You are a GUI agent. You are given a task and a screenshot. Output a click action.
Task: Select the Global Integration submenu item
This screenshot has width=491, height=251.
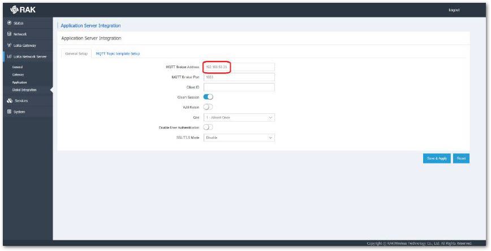pos(24,90)
